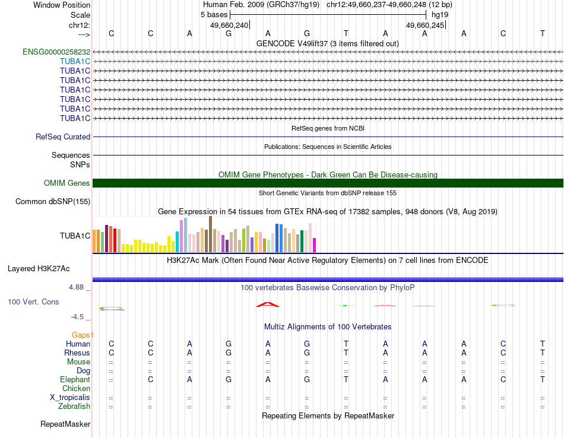Click the 4.88 PhyloP upper limit value
The height and width of the screenshot is (438, 564).
[76, 287]
